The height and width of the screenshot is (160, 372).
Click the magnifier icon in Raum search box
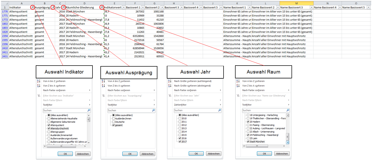pos(288,110)
